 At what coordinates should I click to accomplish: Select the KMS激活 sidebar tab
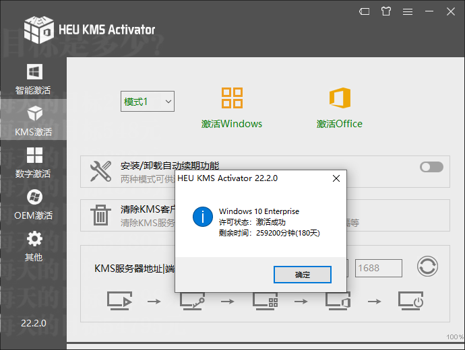(x=33, y=120)
